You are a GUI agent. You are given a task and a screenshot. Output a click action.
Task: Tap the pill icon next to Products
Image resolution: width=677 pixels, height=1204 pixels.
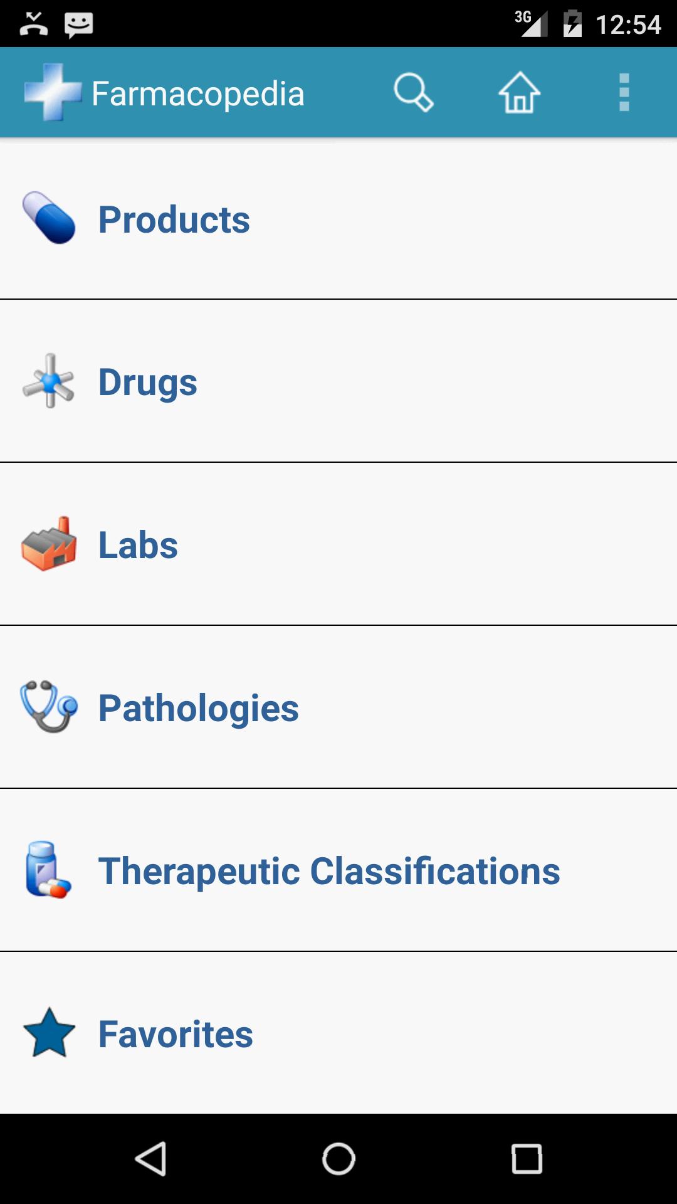(x=49, y=218)
